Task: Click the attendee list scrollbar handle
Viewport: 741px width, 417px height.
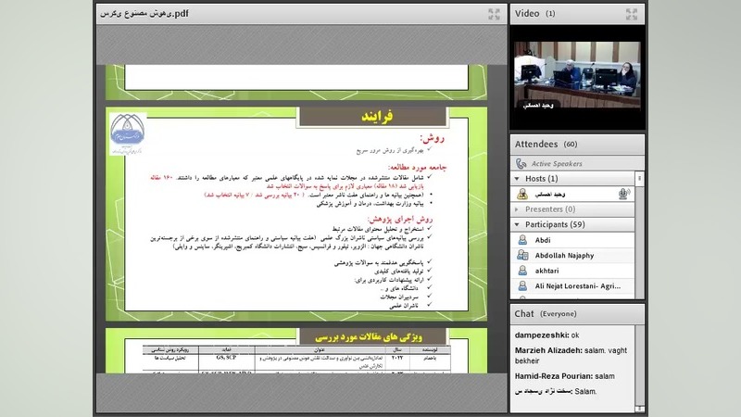Action: point(639,179)
